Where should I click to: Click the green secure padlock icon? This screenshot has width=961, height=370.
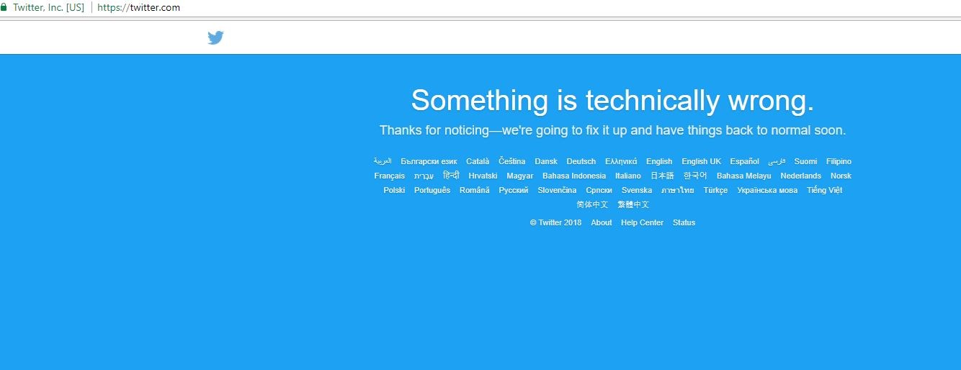point(3,8)
